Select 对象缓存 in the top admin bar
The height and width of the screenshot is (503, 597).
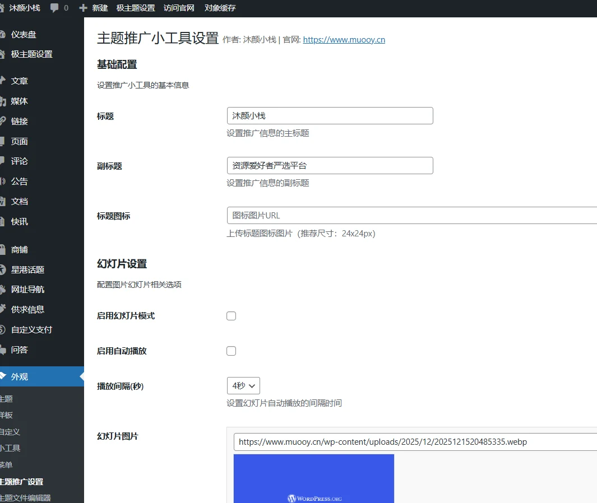point(220,8)
